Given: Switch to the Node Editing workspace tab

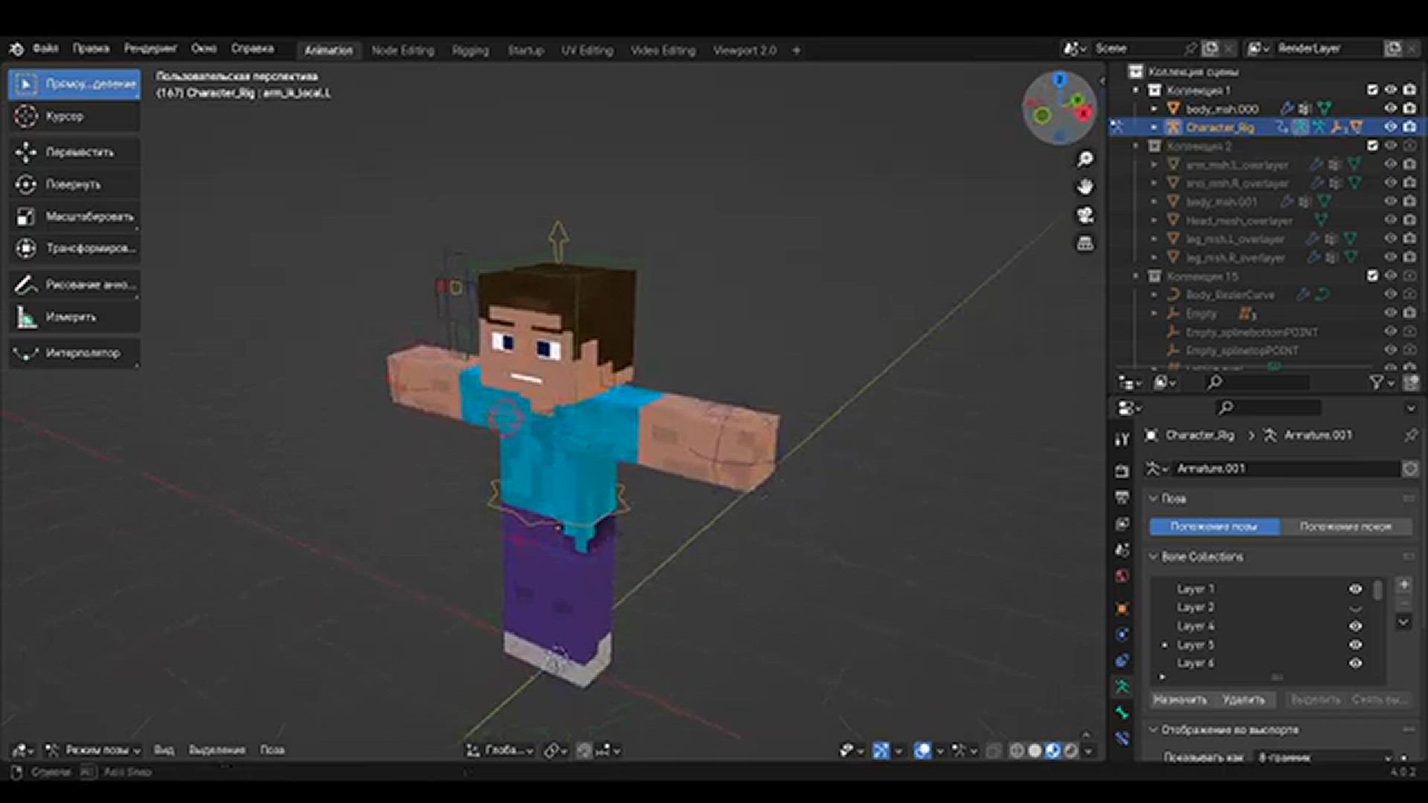Looking at the screenshot, I should (x=402, y=51).
